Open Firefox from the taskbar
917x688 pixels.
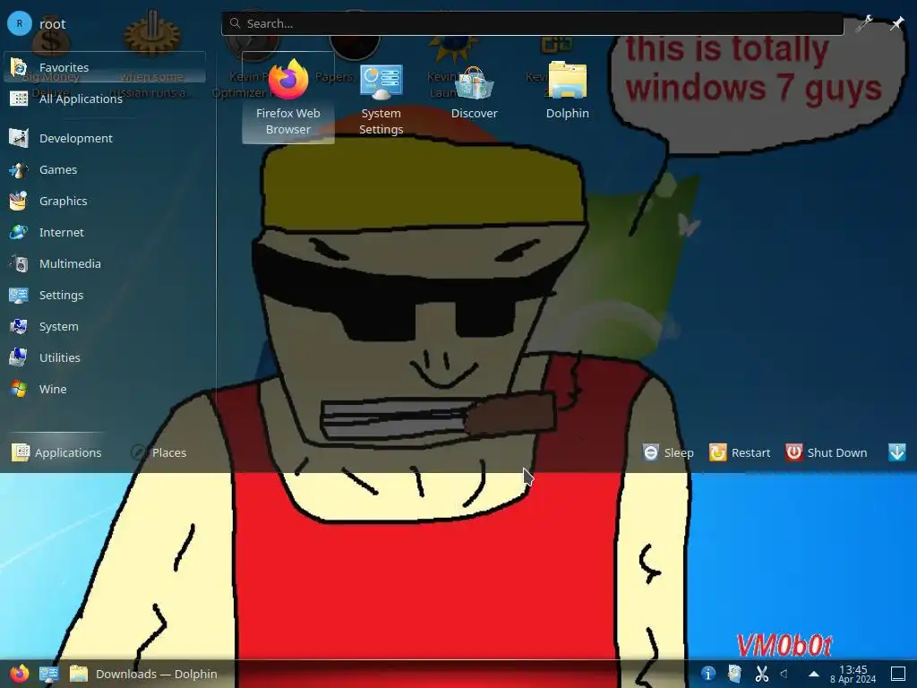(20, 674)
